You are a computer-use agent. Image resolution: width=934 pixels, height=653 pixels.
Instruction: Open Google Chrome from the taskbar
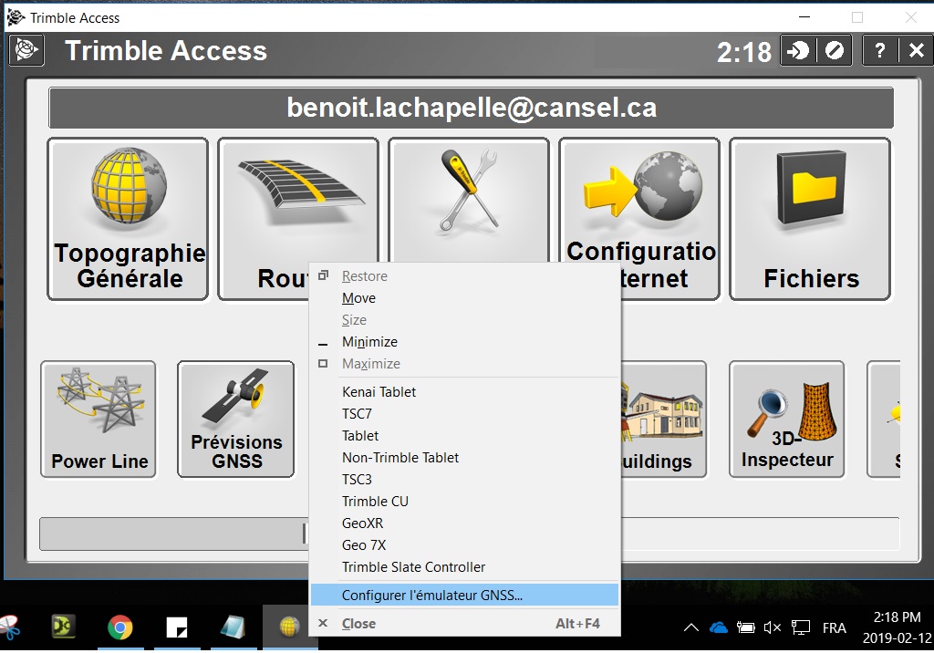coord(119,627)
